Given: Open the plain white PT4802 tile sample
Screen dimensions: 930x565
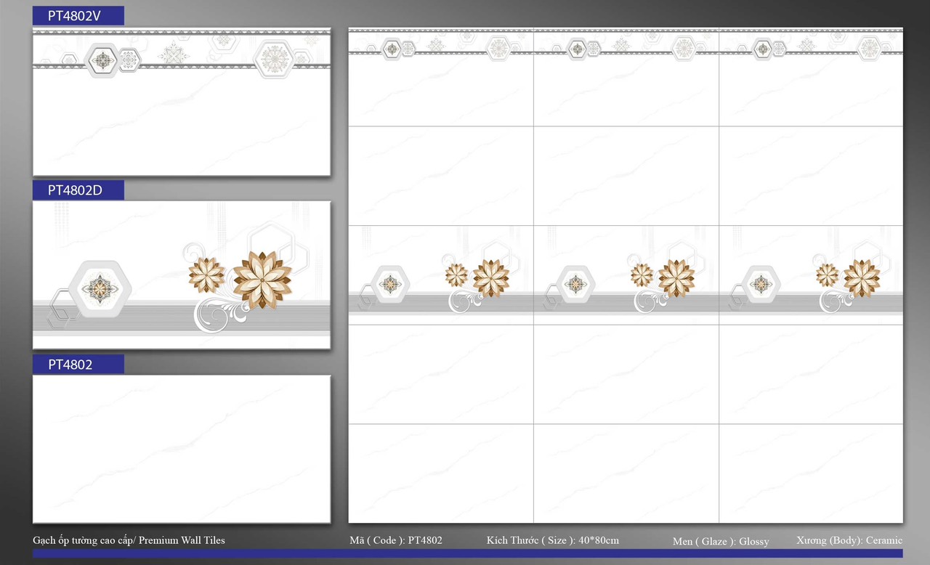Looking at the screenshot, I should (x=182, y=449).
